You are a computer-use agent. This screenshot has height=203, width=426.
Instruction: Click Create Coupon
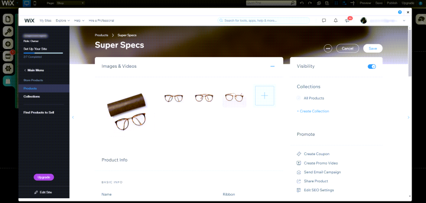(x=313, y=154)
